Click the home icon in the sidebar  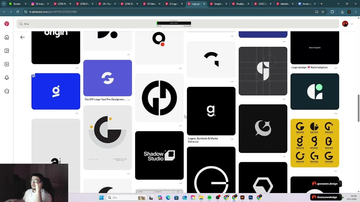(7, 37)
